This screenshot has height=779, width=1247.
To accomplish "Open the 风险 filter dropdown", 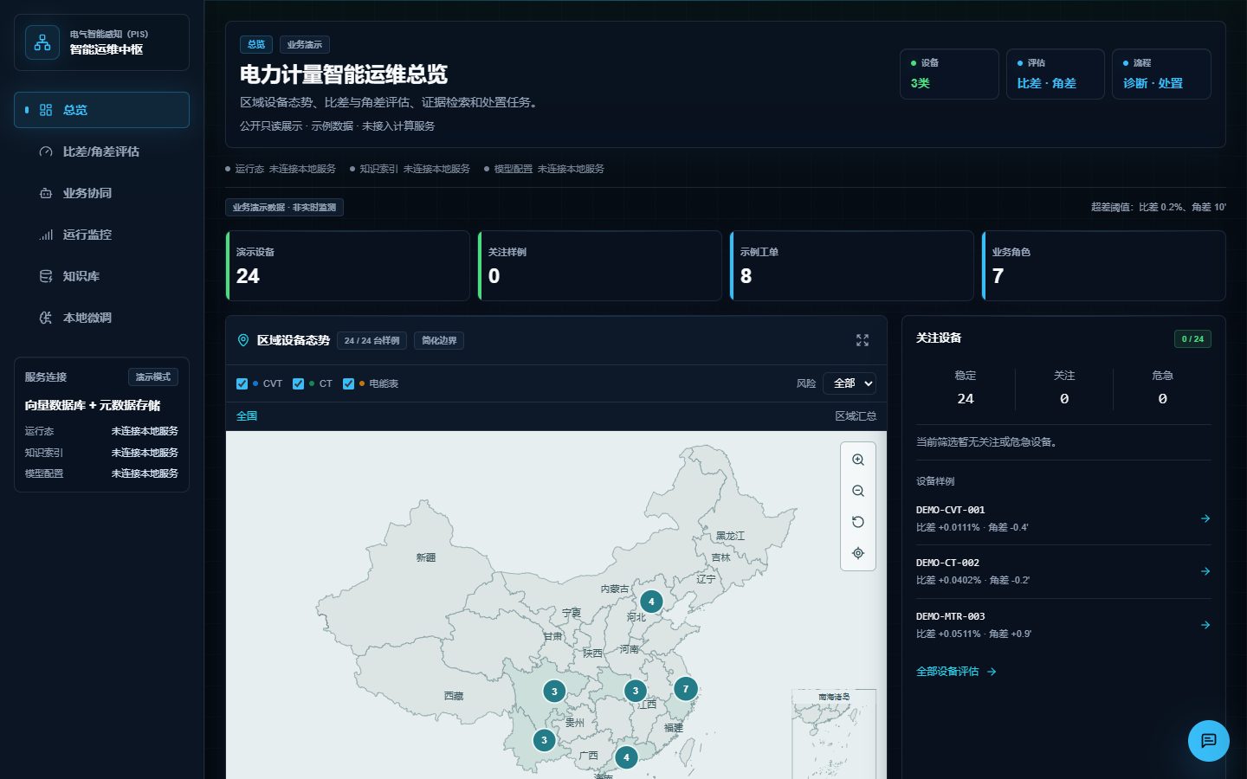I will [x=850, y=383].
